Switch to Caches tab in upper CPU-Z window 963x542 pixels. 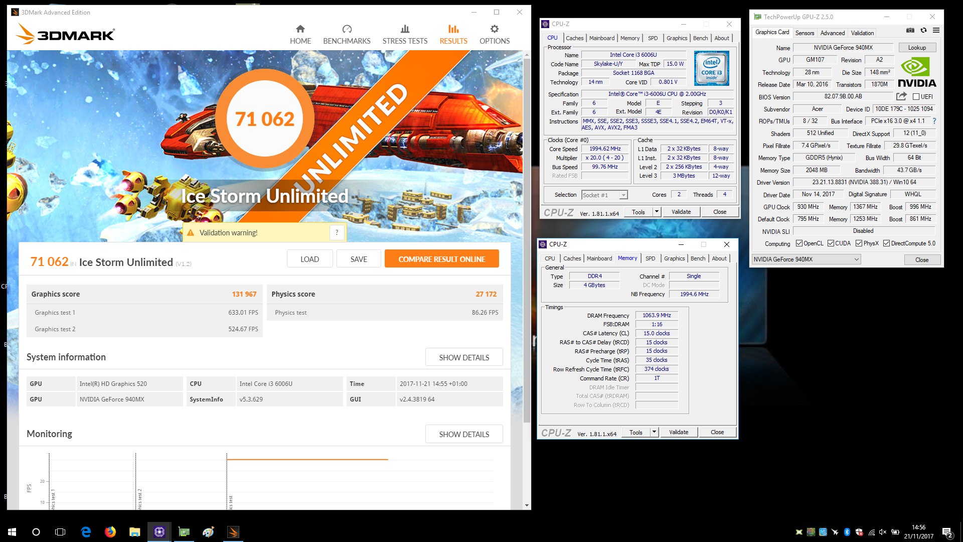[x=574, y=38]
